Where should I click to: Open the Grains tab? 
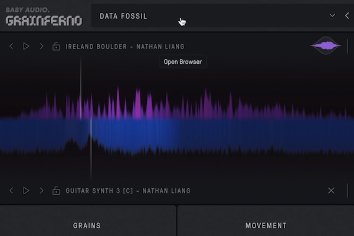click(87, 225)
